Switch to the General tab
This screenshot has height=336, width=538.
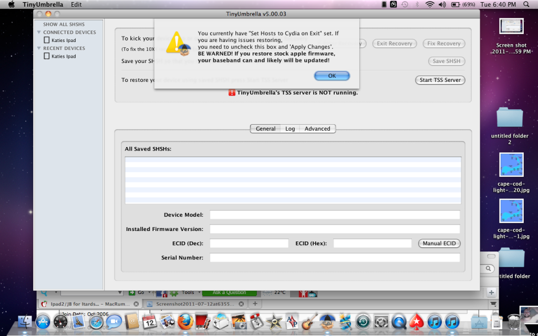[x=265, y=129]
